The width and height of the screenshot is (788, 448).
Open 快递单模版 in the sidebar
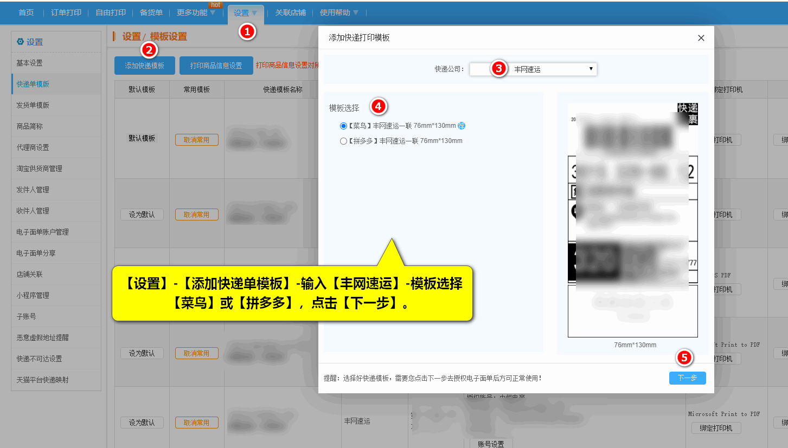point(56,85)
